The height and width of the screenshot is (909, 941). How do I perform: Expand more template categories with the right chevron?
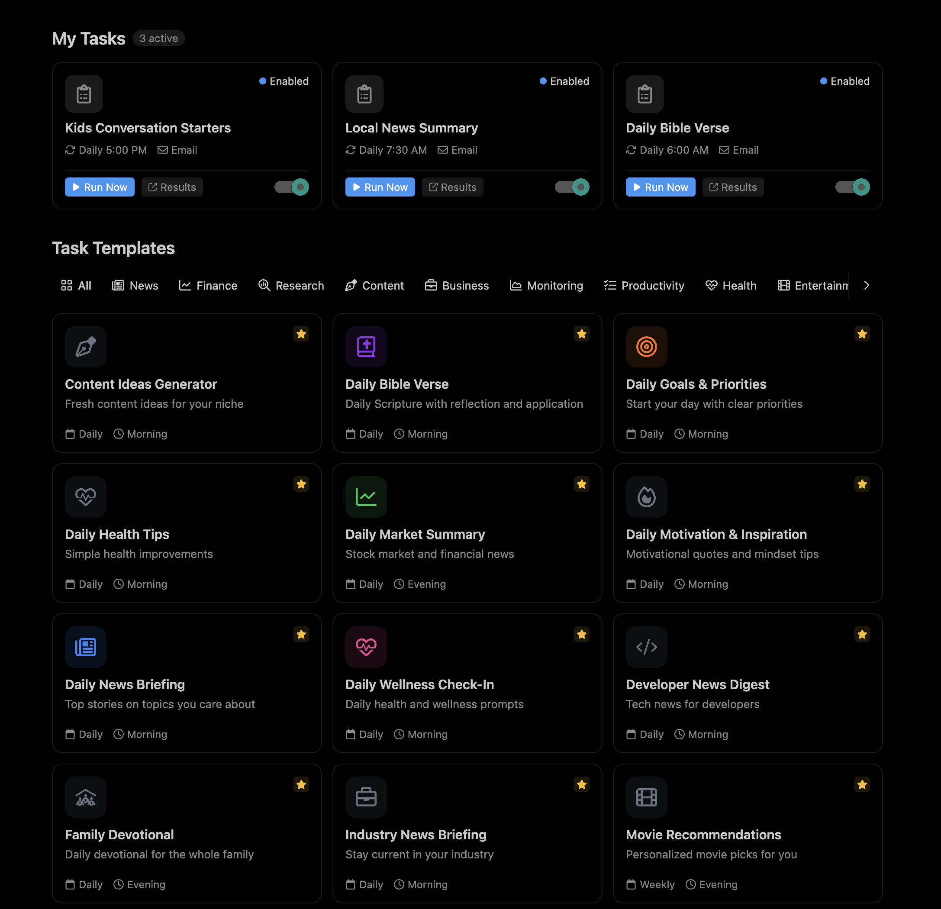coord(867,285)
